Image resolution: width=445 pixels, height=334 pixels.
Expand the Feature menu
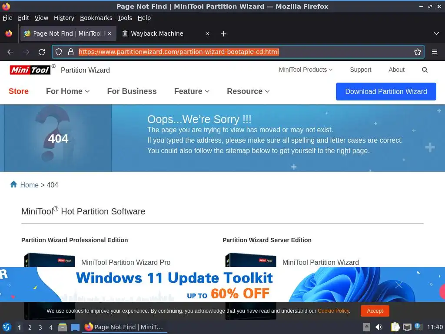coord(192,91)
